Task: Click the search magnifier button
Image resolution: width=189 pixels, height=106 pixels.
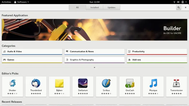Action: (x=179, y=8)
